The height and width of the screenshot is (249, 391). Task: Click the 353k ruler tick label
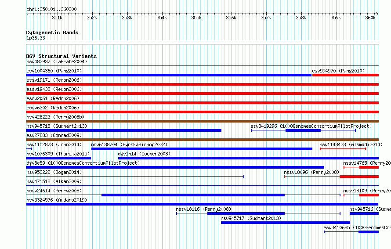[x=127, y=18]
